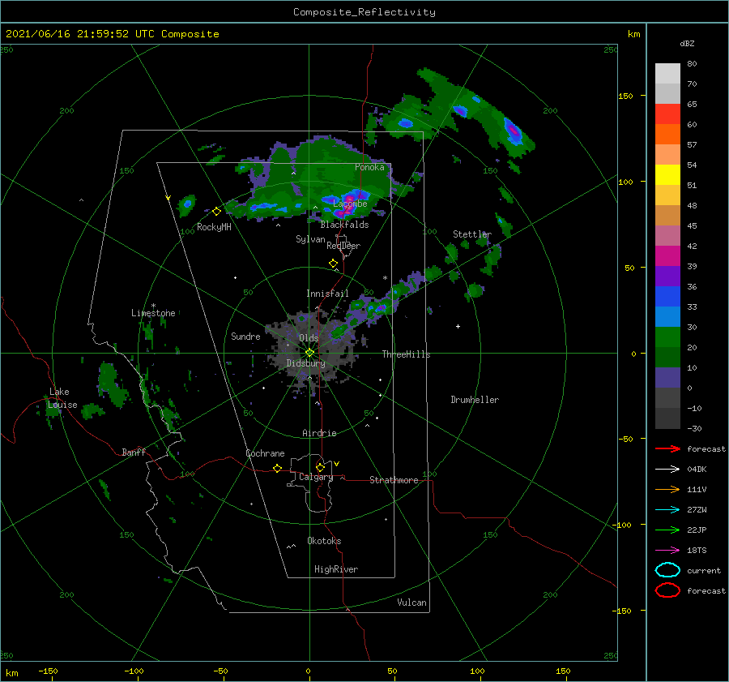
Task: Click the Olds city label
Action: click(309, 338)
